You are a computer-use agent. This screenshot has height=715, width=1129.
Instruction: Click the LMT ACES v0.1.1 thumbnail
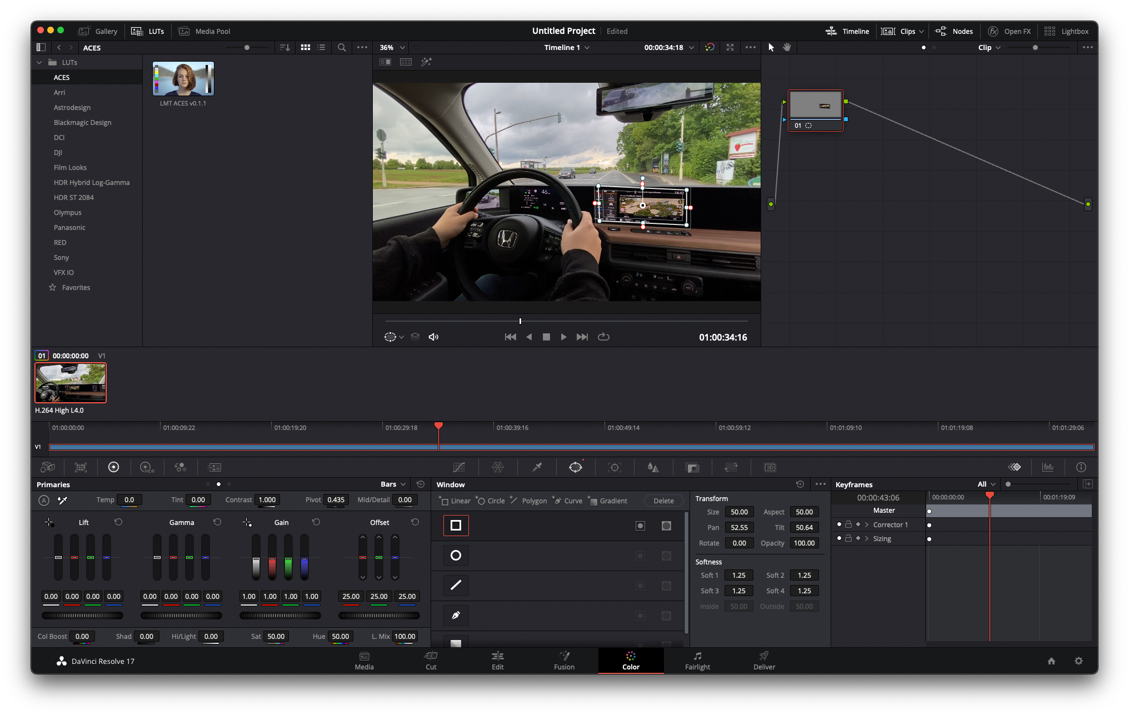point(183,79)
